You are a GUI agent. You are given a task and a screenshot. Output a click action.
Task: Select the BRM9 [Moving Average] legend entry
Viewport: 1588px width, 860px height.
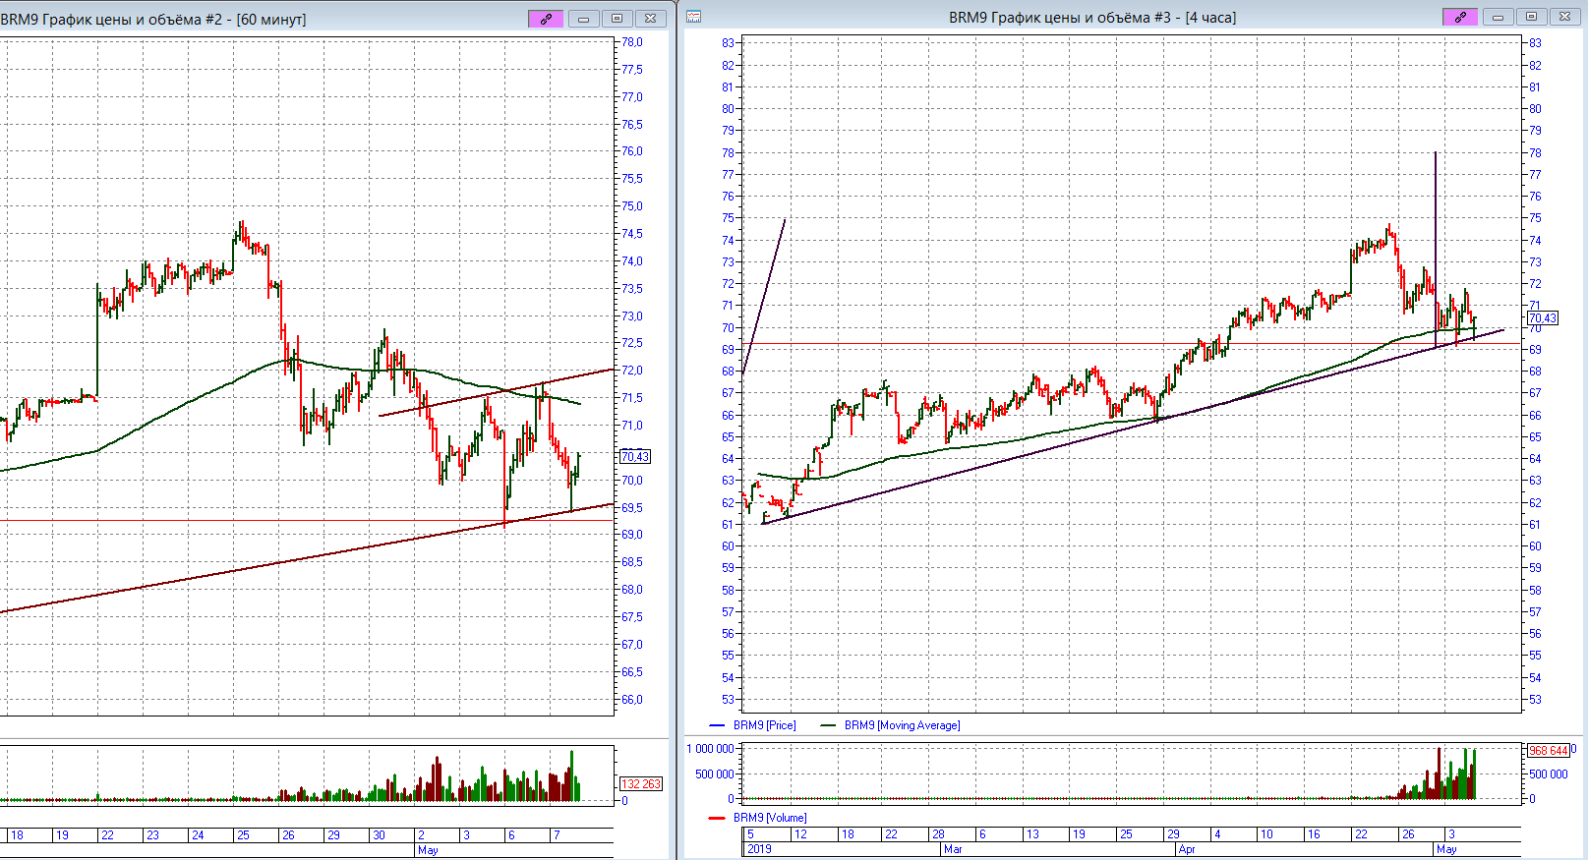(x=902, y=725)
